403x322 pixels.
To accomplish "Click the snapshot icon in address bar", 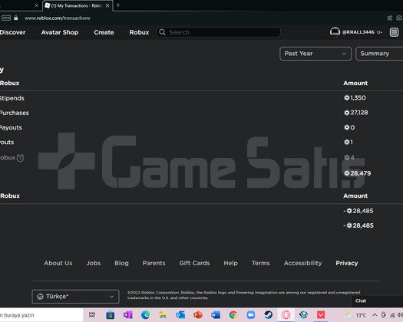I will 398,18.
